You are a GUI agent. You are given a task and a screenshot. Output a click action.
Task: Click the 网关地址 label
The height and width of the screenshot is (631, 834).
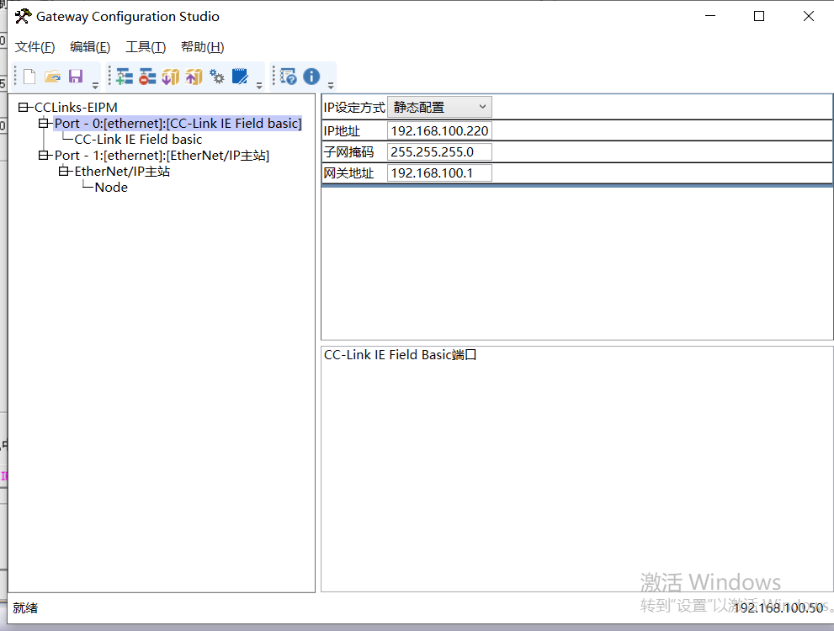[349, 172]
